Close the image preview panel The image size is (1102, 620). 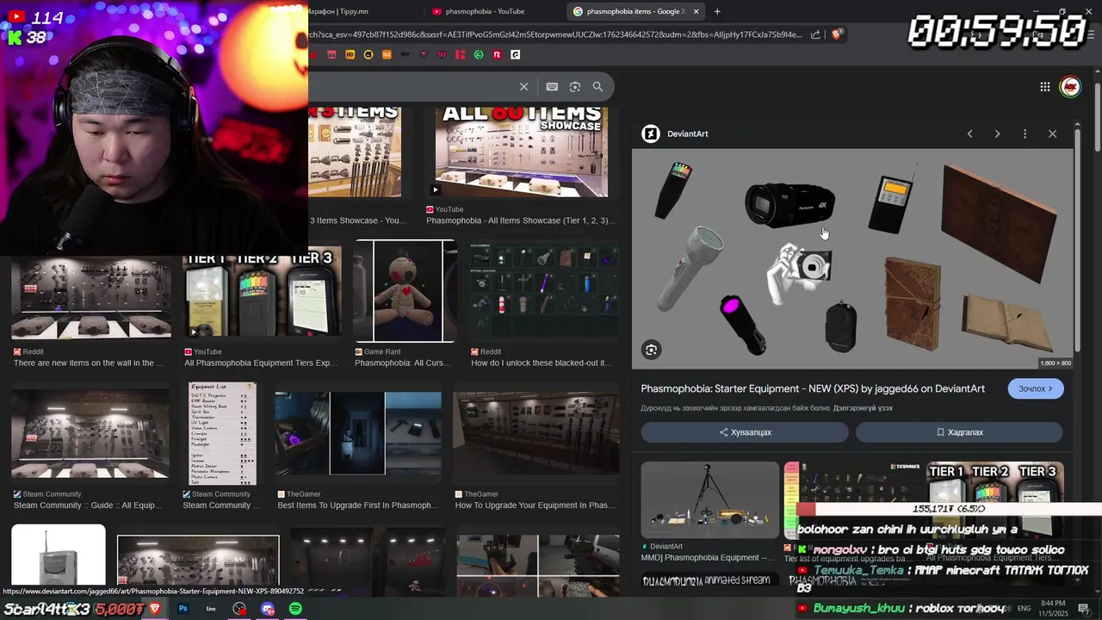(1052, 133)
